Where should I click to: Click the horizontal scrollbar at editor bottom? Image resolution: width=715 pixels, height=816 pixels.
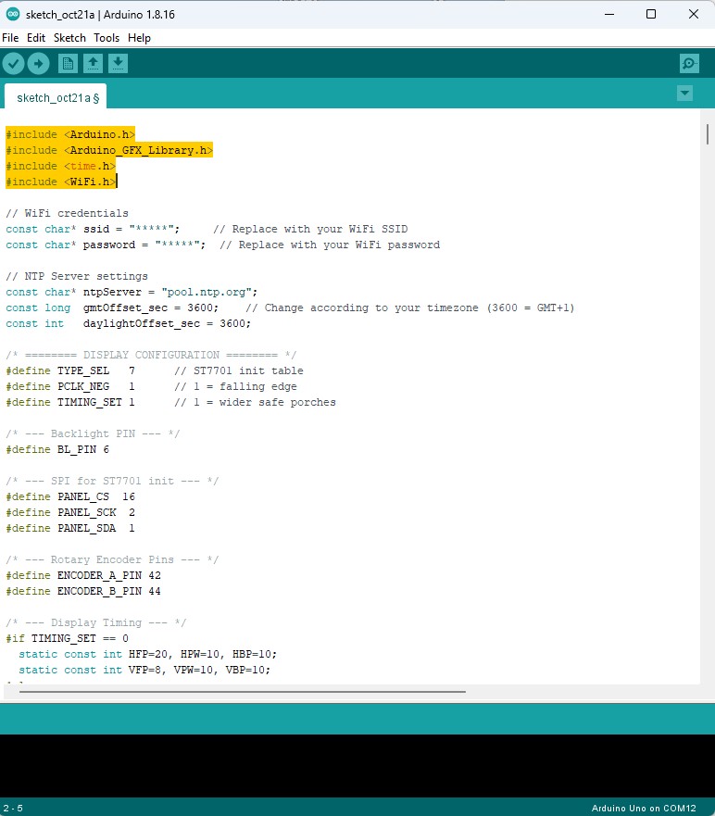click(x=241, y=691)
